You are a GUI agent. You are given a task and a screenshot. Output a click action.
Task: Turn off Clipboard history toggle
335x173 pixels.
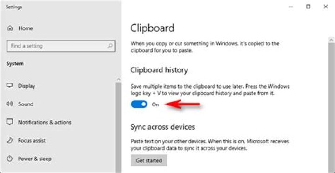tap(139, 104)
